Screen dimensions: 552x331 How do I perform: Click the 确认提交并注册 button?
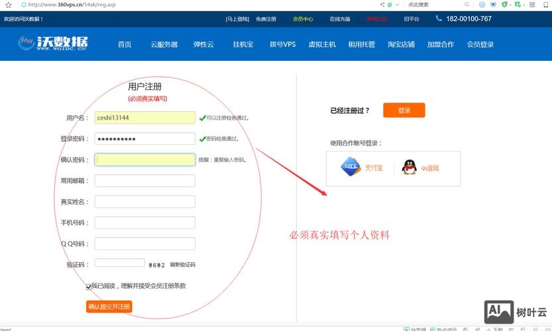[109, 307]
